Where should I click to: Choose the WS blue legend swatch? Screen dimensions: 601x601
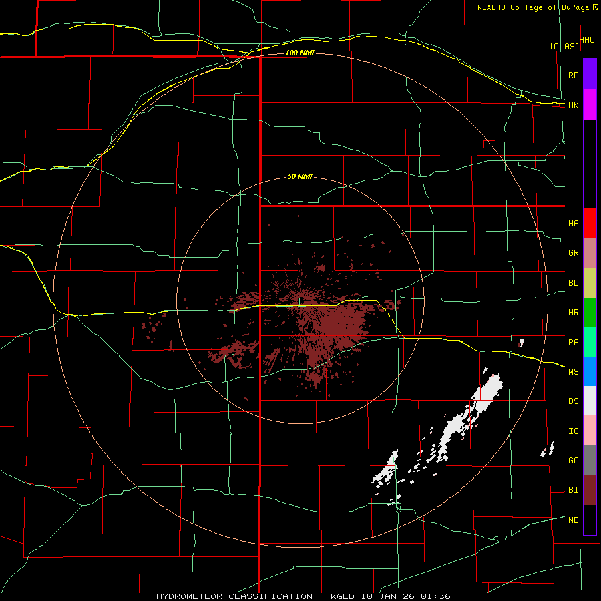(590, 371)
